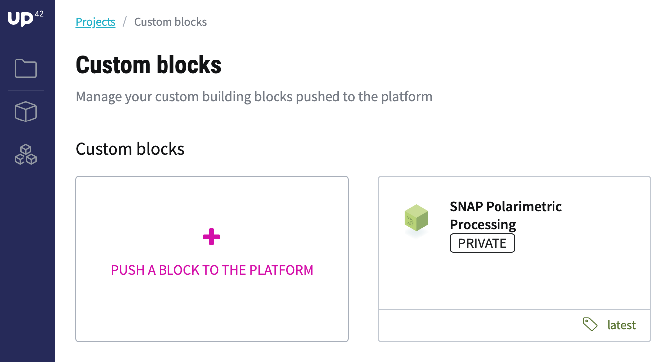Screen dimensions: 665x362
Task: Click the divider line below the folder icon
Action: (26, 91)
